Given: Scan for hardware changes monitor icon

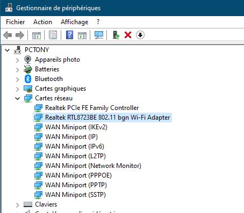Looking at the screenshot, I should pos(99,35).
